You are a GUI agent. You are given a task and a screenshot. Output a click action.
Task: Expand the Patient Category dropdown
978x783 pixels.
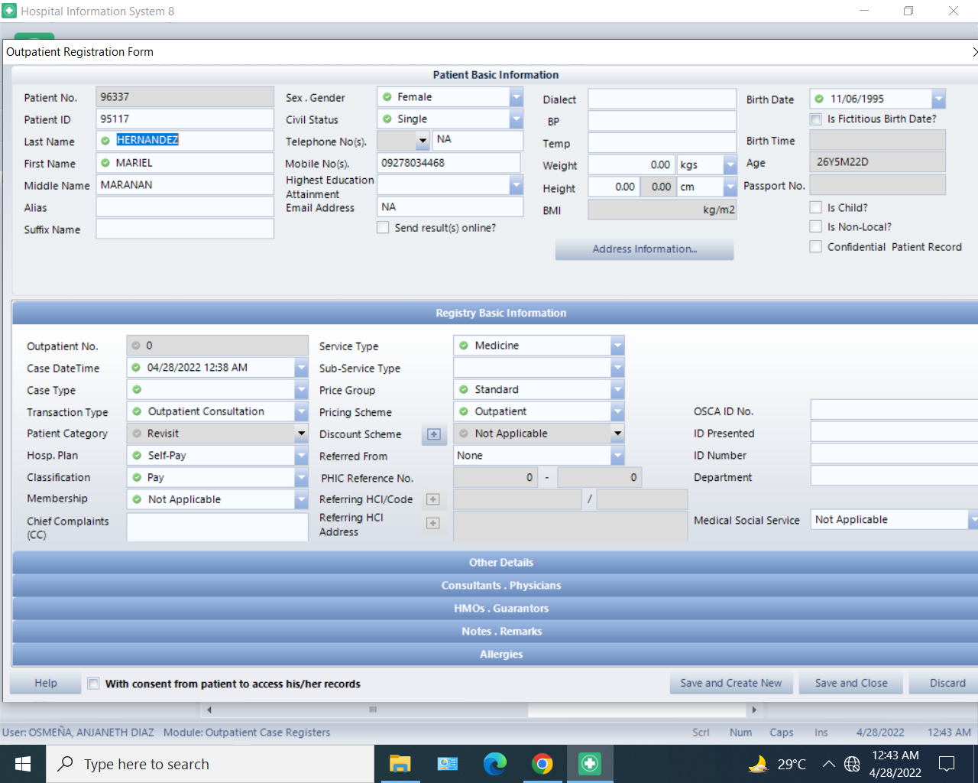tap(302, 434)
